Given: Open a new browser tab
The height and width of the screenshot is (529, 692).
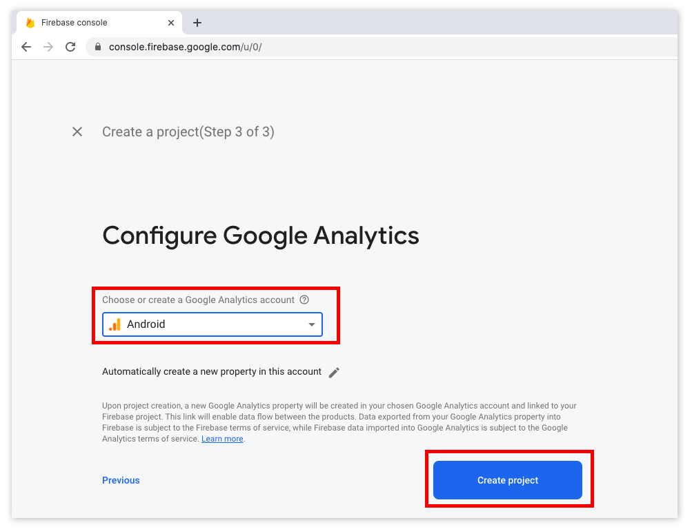Looking at the screenshot, I should click(x=197, y=23).
